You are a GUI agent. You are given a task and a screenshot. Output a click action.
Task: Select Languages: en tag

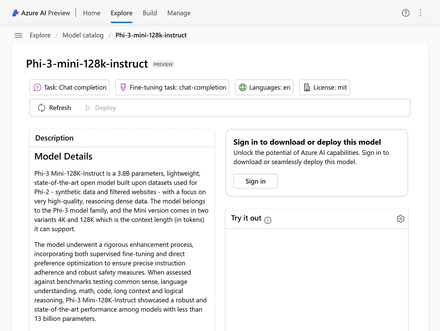tap(264, 88)
